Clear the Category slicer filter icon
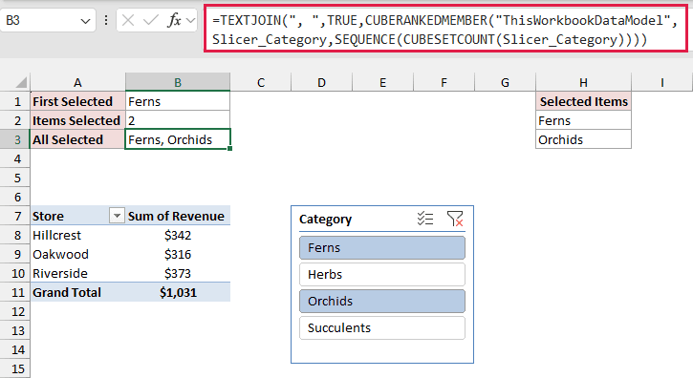 click(455, 219)
